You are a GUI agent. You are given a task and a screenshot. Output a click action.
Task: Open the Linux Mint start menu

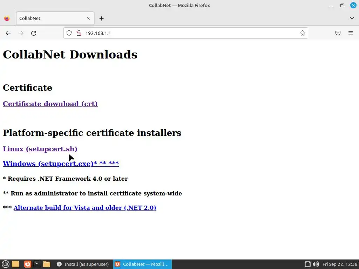point(6,264)
